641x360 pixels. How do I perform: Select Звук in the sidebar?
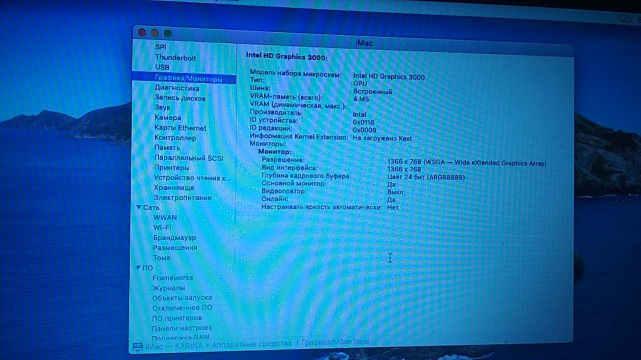click(x=162, y=107)
